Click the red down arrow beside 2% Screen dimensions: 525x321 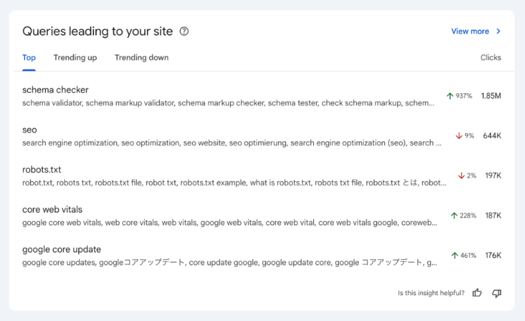click(461, 175)
